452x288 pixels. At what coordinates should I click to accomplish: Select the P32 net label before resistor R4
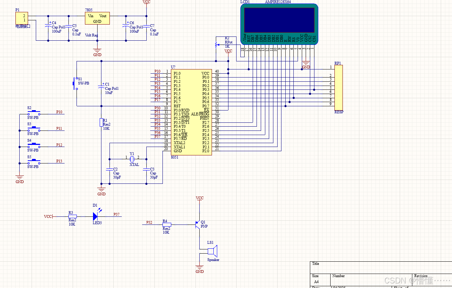(x=149, y=222)
